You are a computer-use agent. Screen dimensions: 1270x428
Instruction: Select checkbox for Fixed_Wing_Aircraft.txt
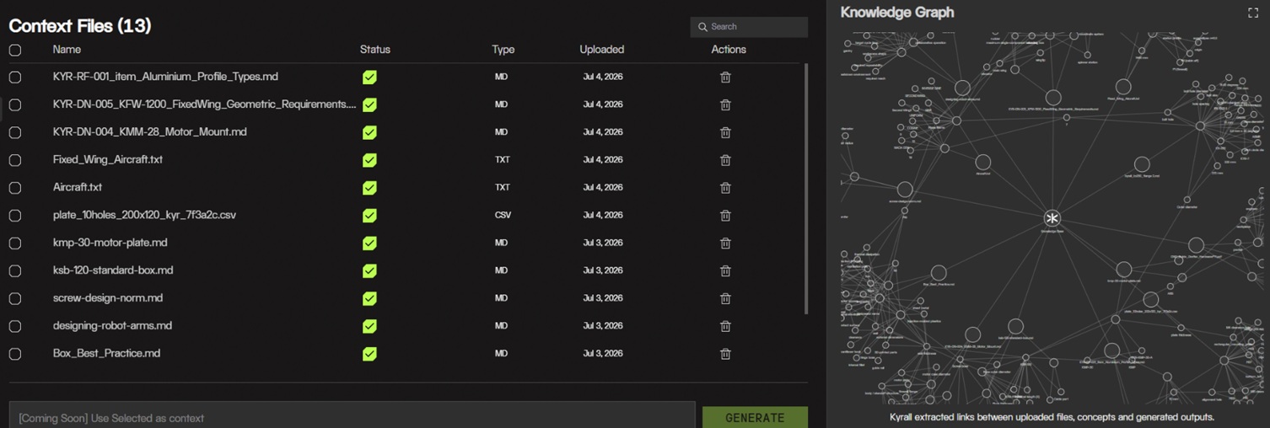point(15,160)
